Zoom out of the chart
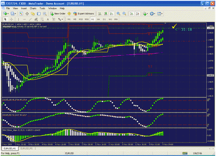The image size is (216, 156). tap(124, 13)
